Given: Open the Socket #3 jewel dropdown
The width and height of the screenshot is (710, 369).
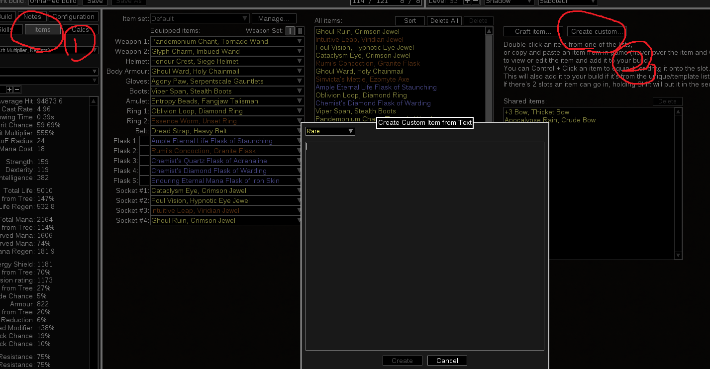Looking at the screenshot, I should click(x=227, y=210).
